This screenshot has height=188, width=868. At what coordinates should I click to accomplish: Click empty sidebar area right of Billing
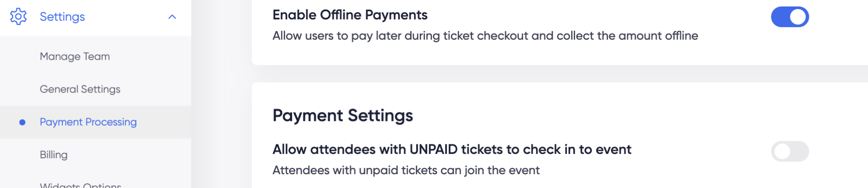[x=130, y=155]
